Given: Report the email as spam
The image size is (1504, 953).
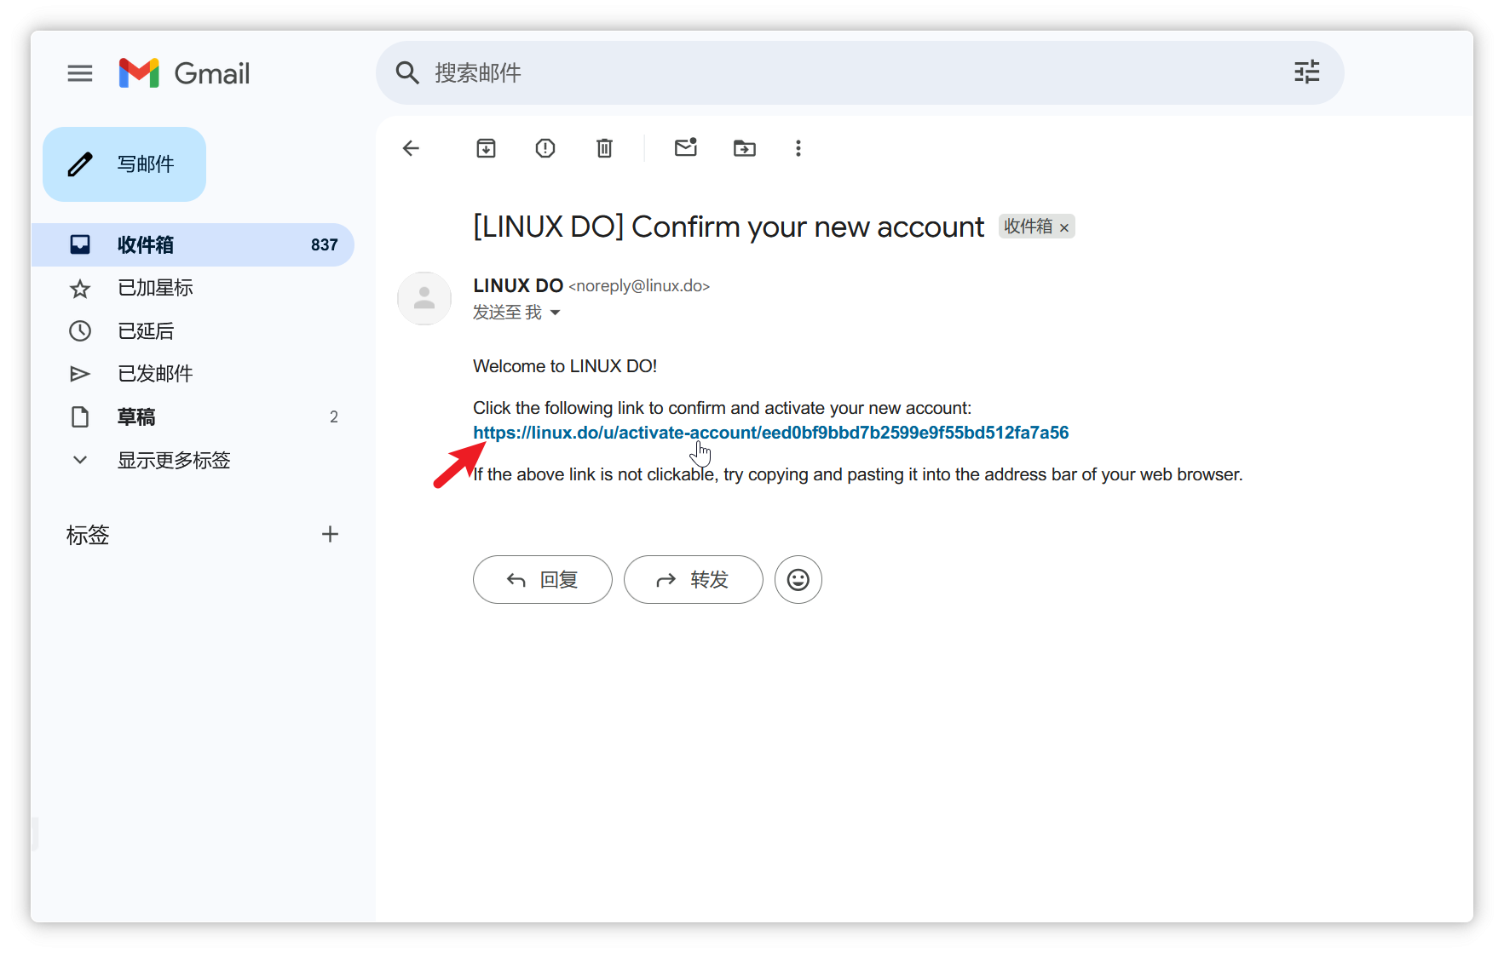Looking at the screenshot, I should pos(545,148).
